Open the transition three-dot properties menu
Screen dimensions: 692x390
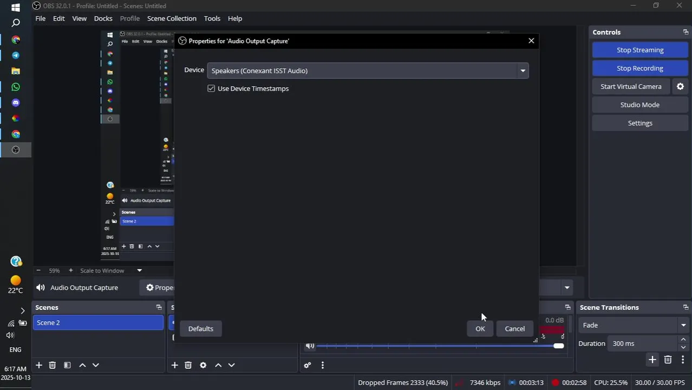pyautogui.click(x=683, y=360)
